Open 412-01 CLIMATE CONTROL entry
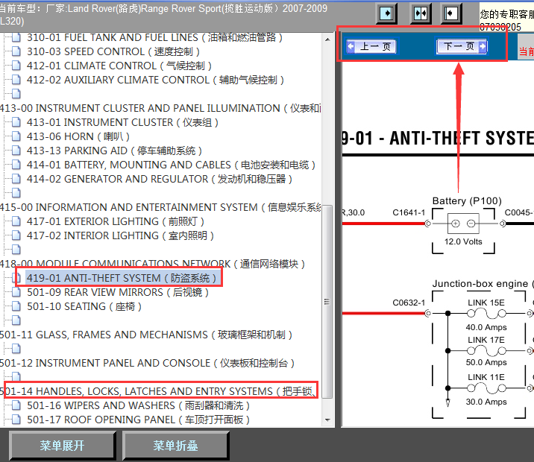The image size is (534, 462). (119, 66)
